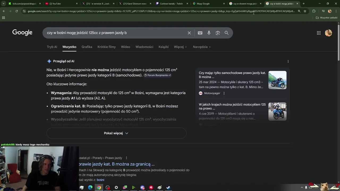Go back to the previous page
This screenshot has width=340, height=191.
(x=4, y=11)
